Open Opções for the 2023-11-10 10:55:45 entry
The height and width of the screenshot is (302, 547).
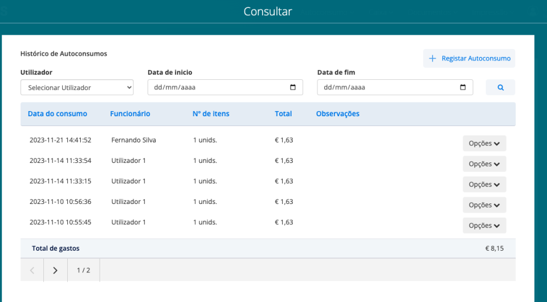[484, 226]
